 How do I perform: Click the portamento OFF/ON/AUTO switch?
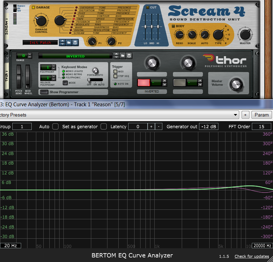(x=95, y=80)
